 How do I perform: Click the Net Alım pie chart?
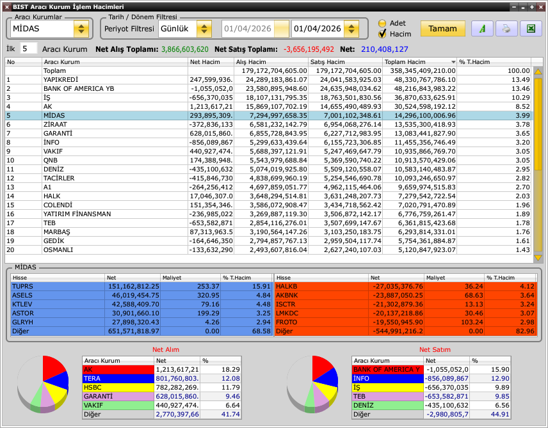click(43, 384)
